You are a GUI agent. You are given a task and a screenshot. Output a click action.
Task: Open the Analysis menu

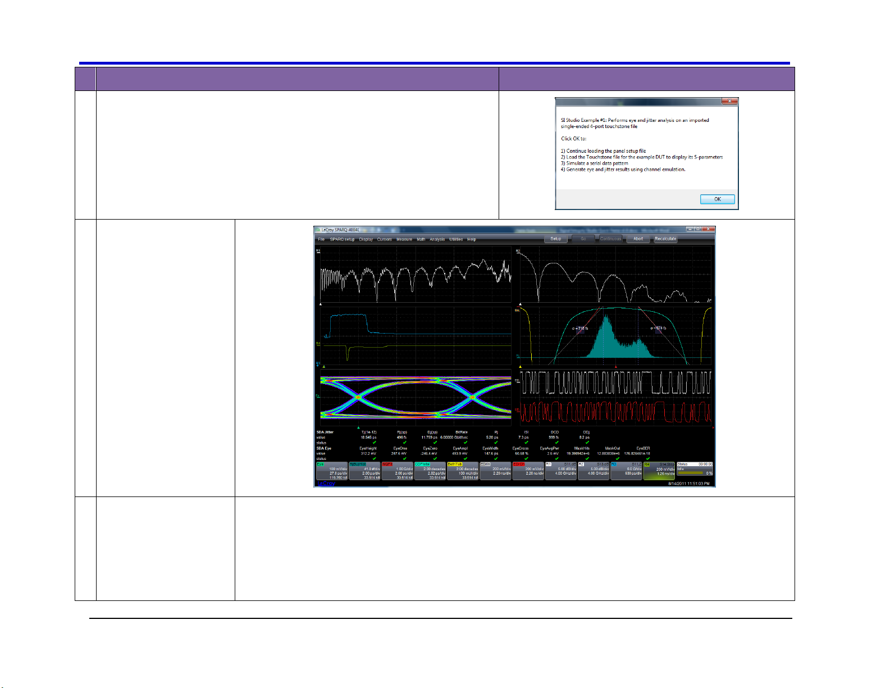click(x=437, y=239)
